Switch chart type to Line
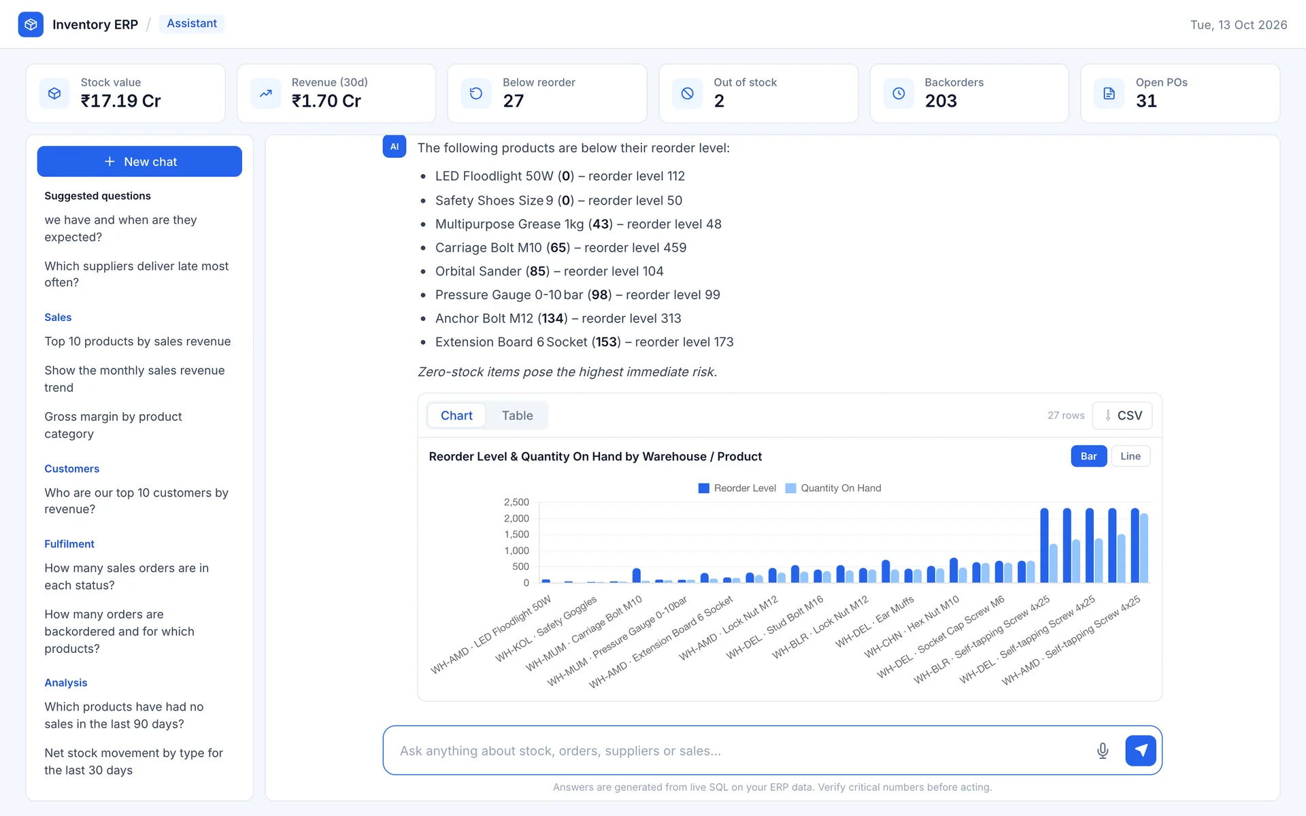 (1131, 456)
